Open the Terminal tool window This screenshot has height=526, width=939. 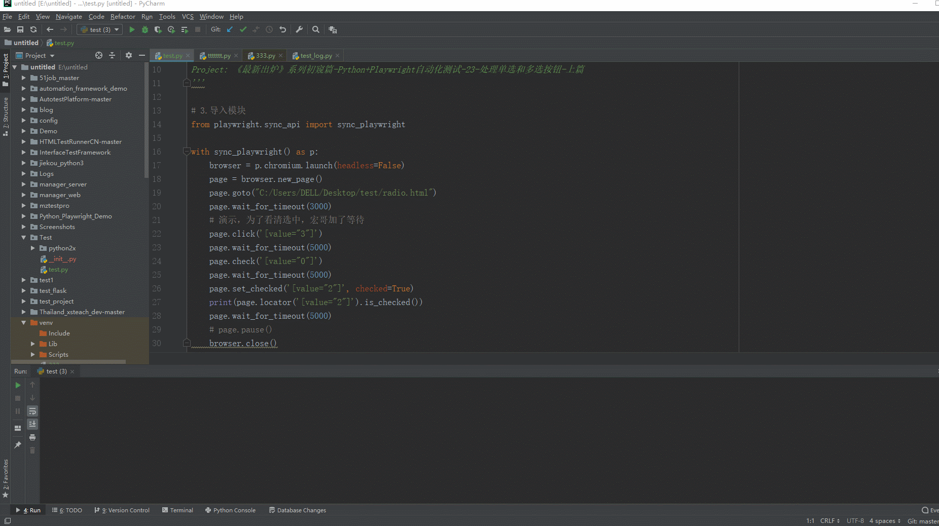(x=177, y=510)
